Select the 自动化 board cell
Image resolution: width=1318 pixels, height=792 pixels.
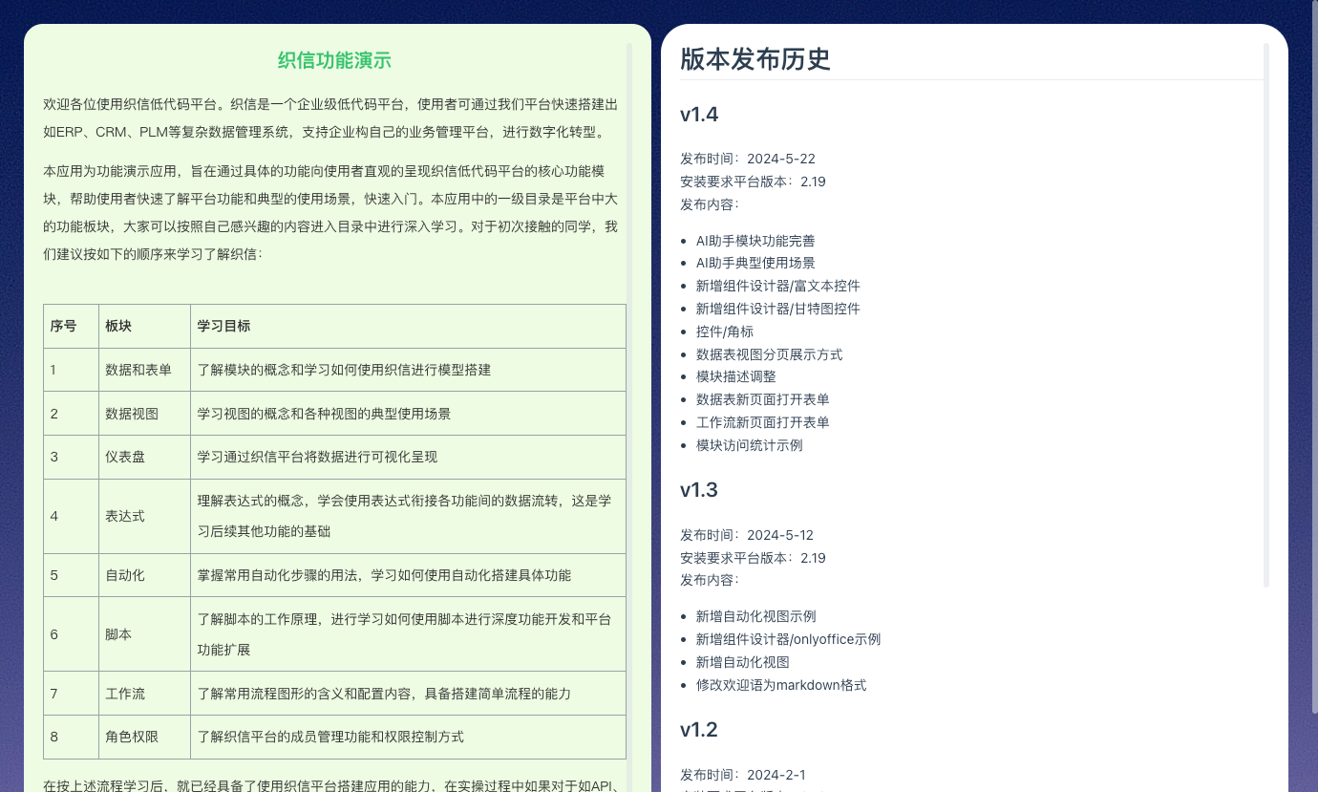pos(125,575)
